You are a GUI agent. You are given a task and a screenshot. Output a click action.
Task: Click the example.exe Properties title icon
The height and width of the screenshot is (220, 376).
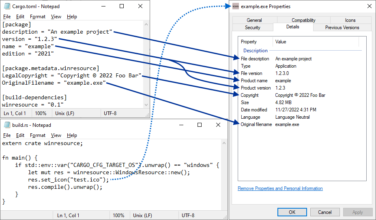coord(236,6)
